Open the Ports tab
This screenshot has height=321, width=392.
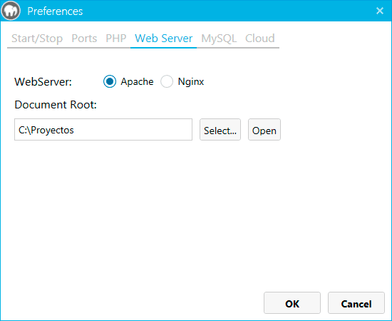[84, 39]
